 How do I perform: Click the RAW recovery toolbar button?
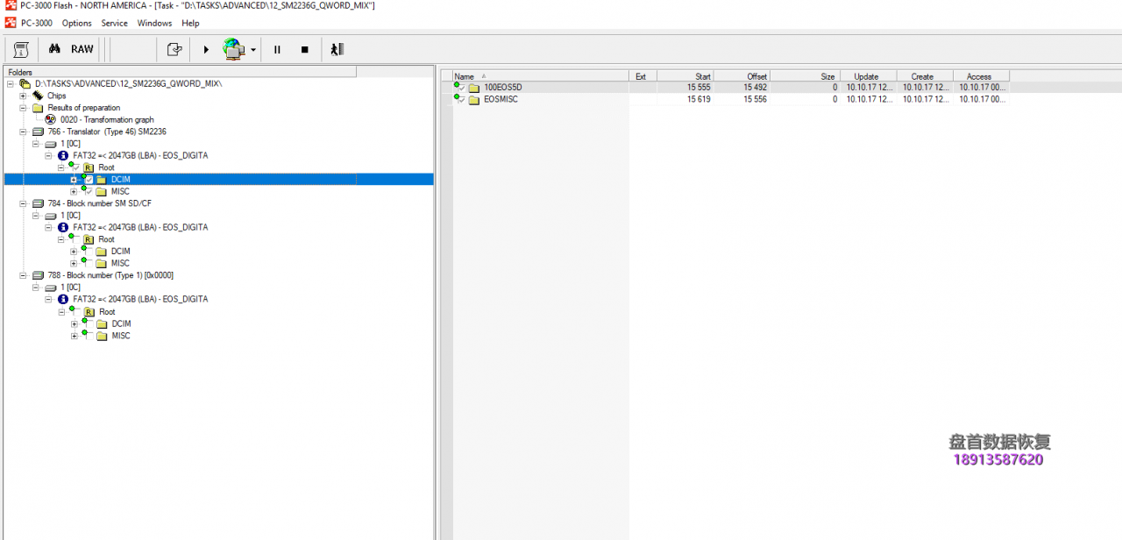tap(82, 49)
